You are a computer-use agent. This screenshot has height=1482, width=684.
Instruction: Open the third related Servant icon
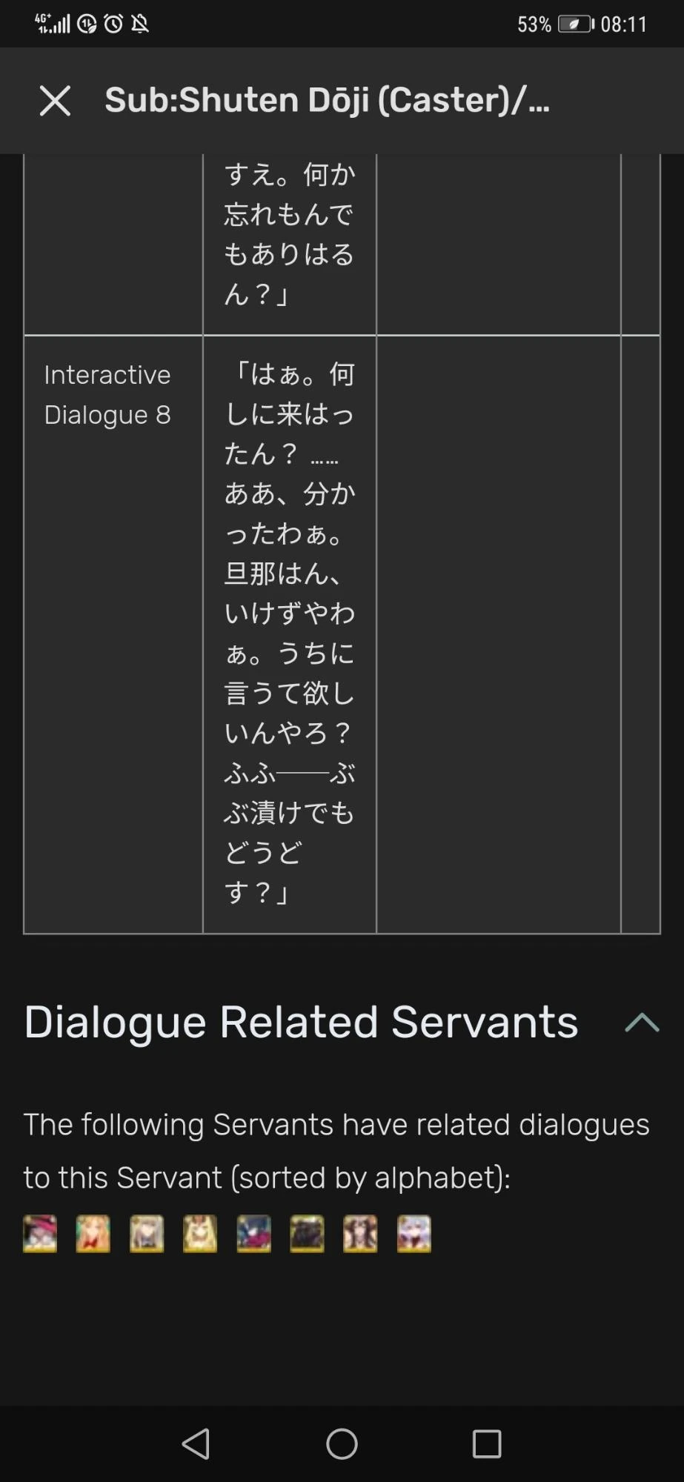tap(147, 1234)
